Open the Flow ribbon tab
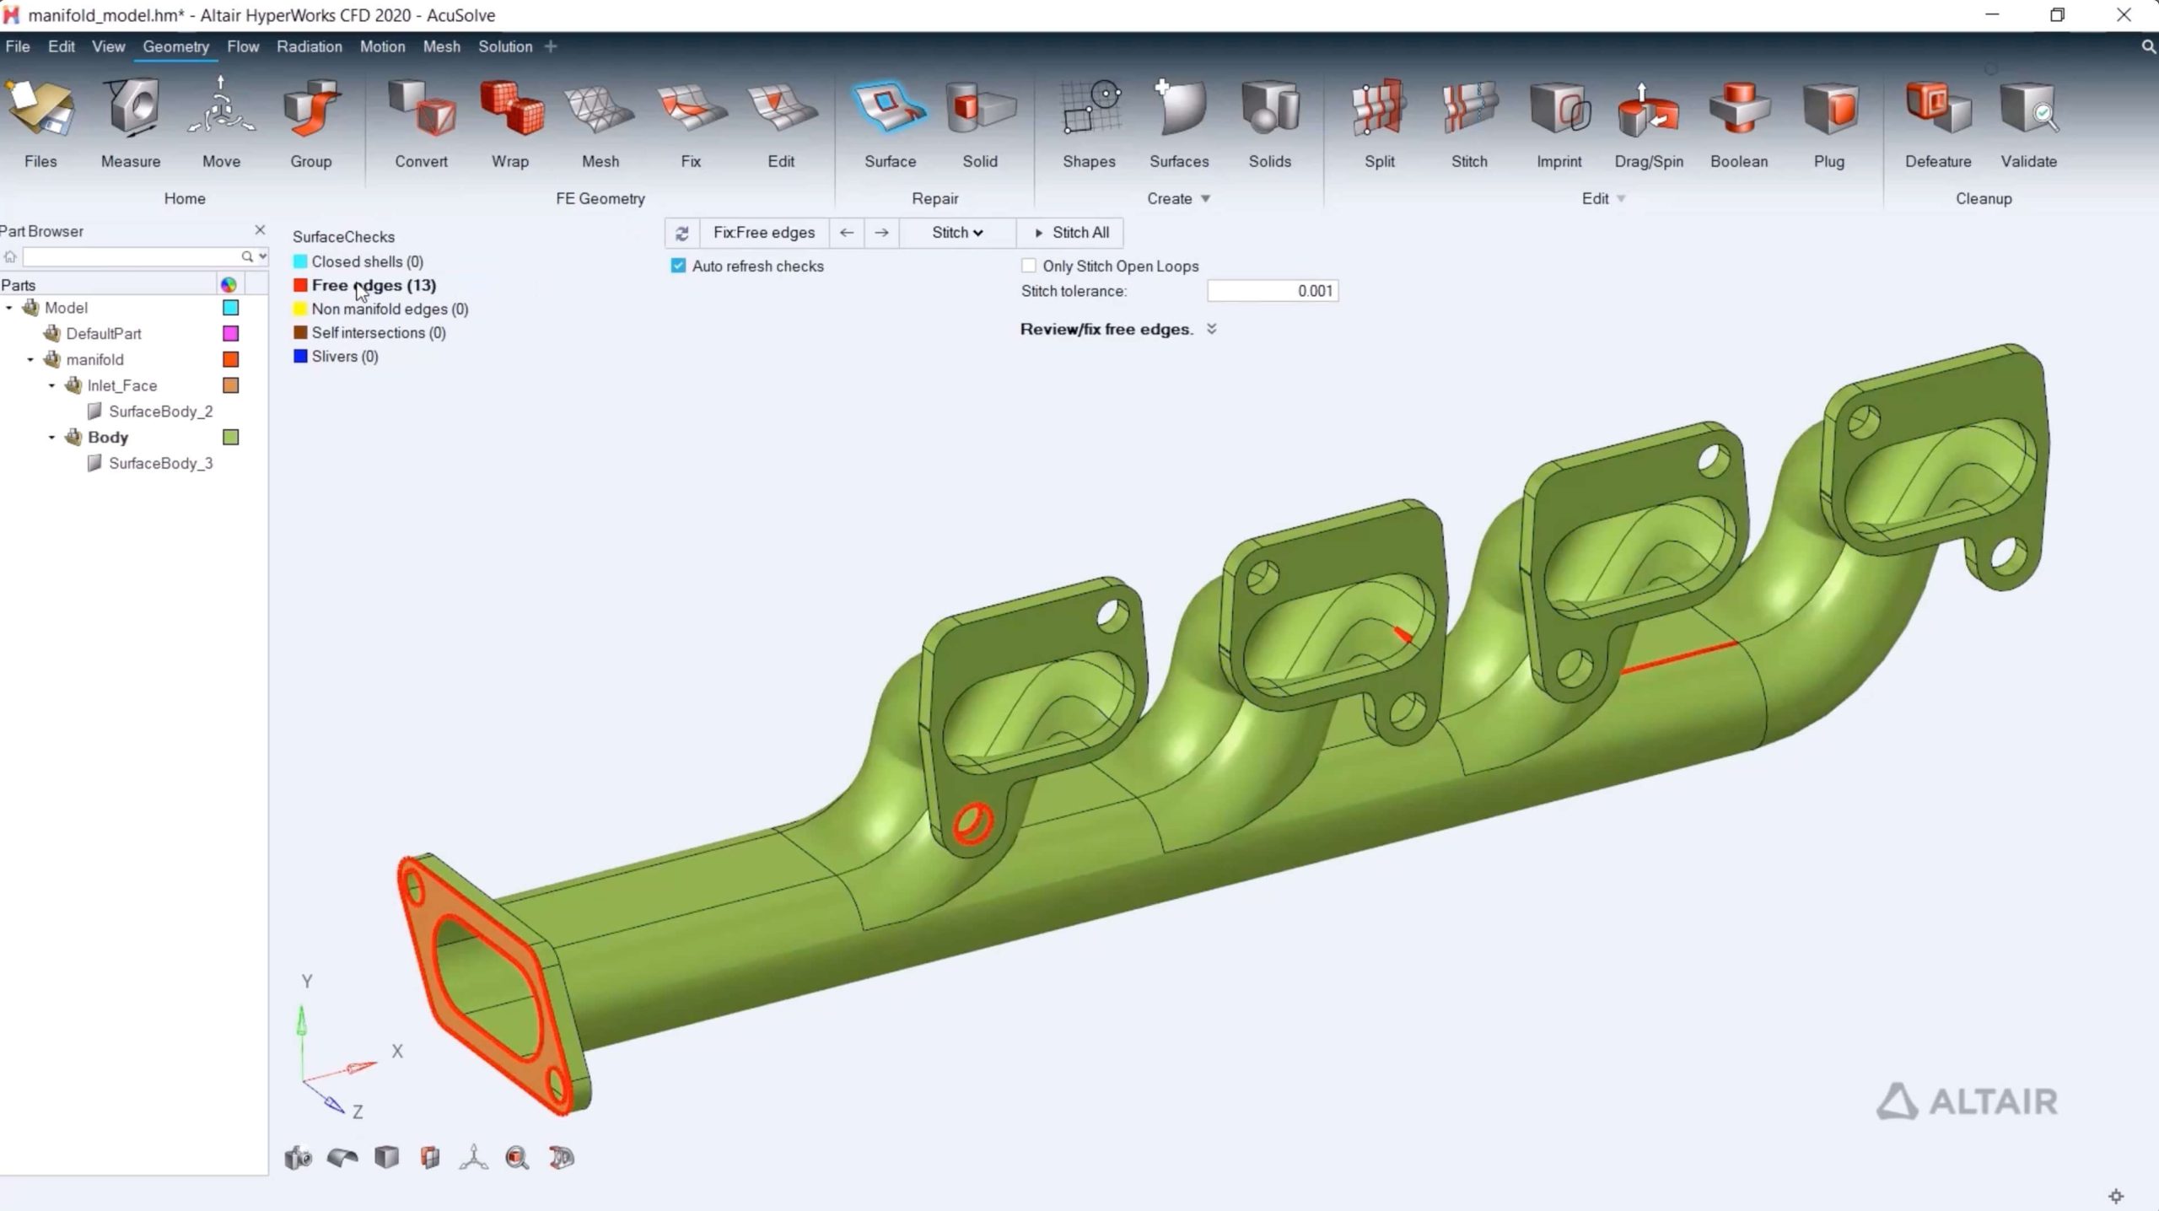This screenshot has height=1211, width=2159. [x=242, y=46]
